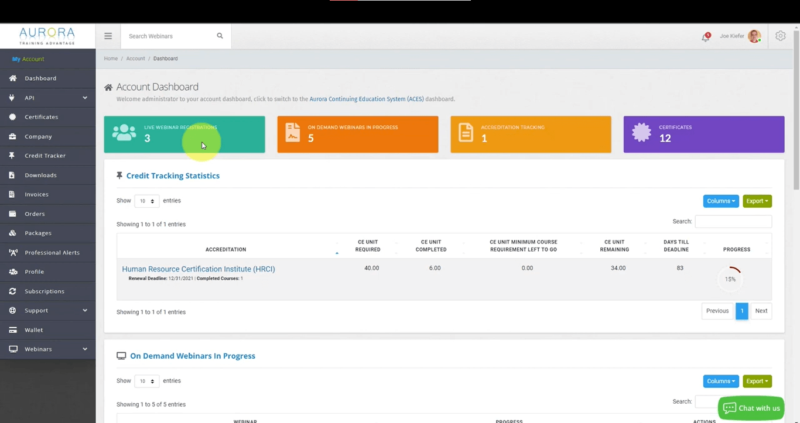
Task: Open Credit Tracker in the sidebar menu
Action: coord(47,156)
